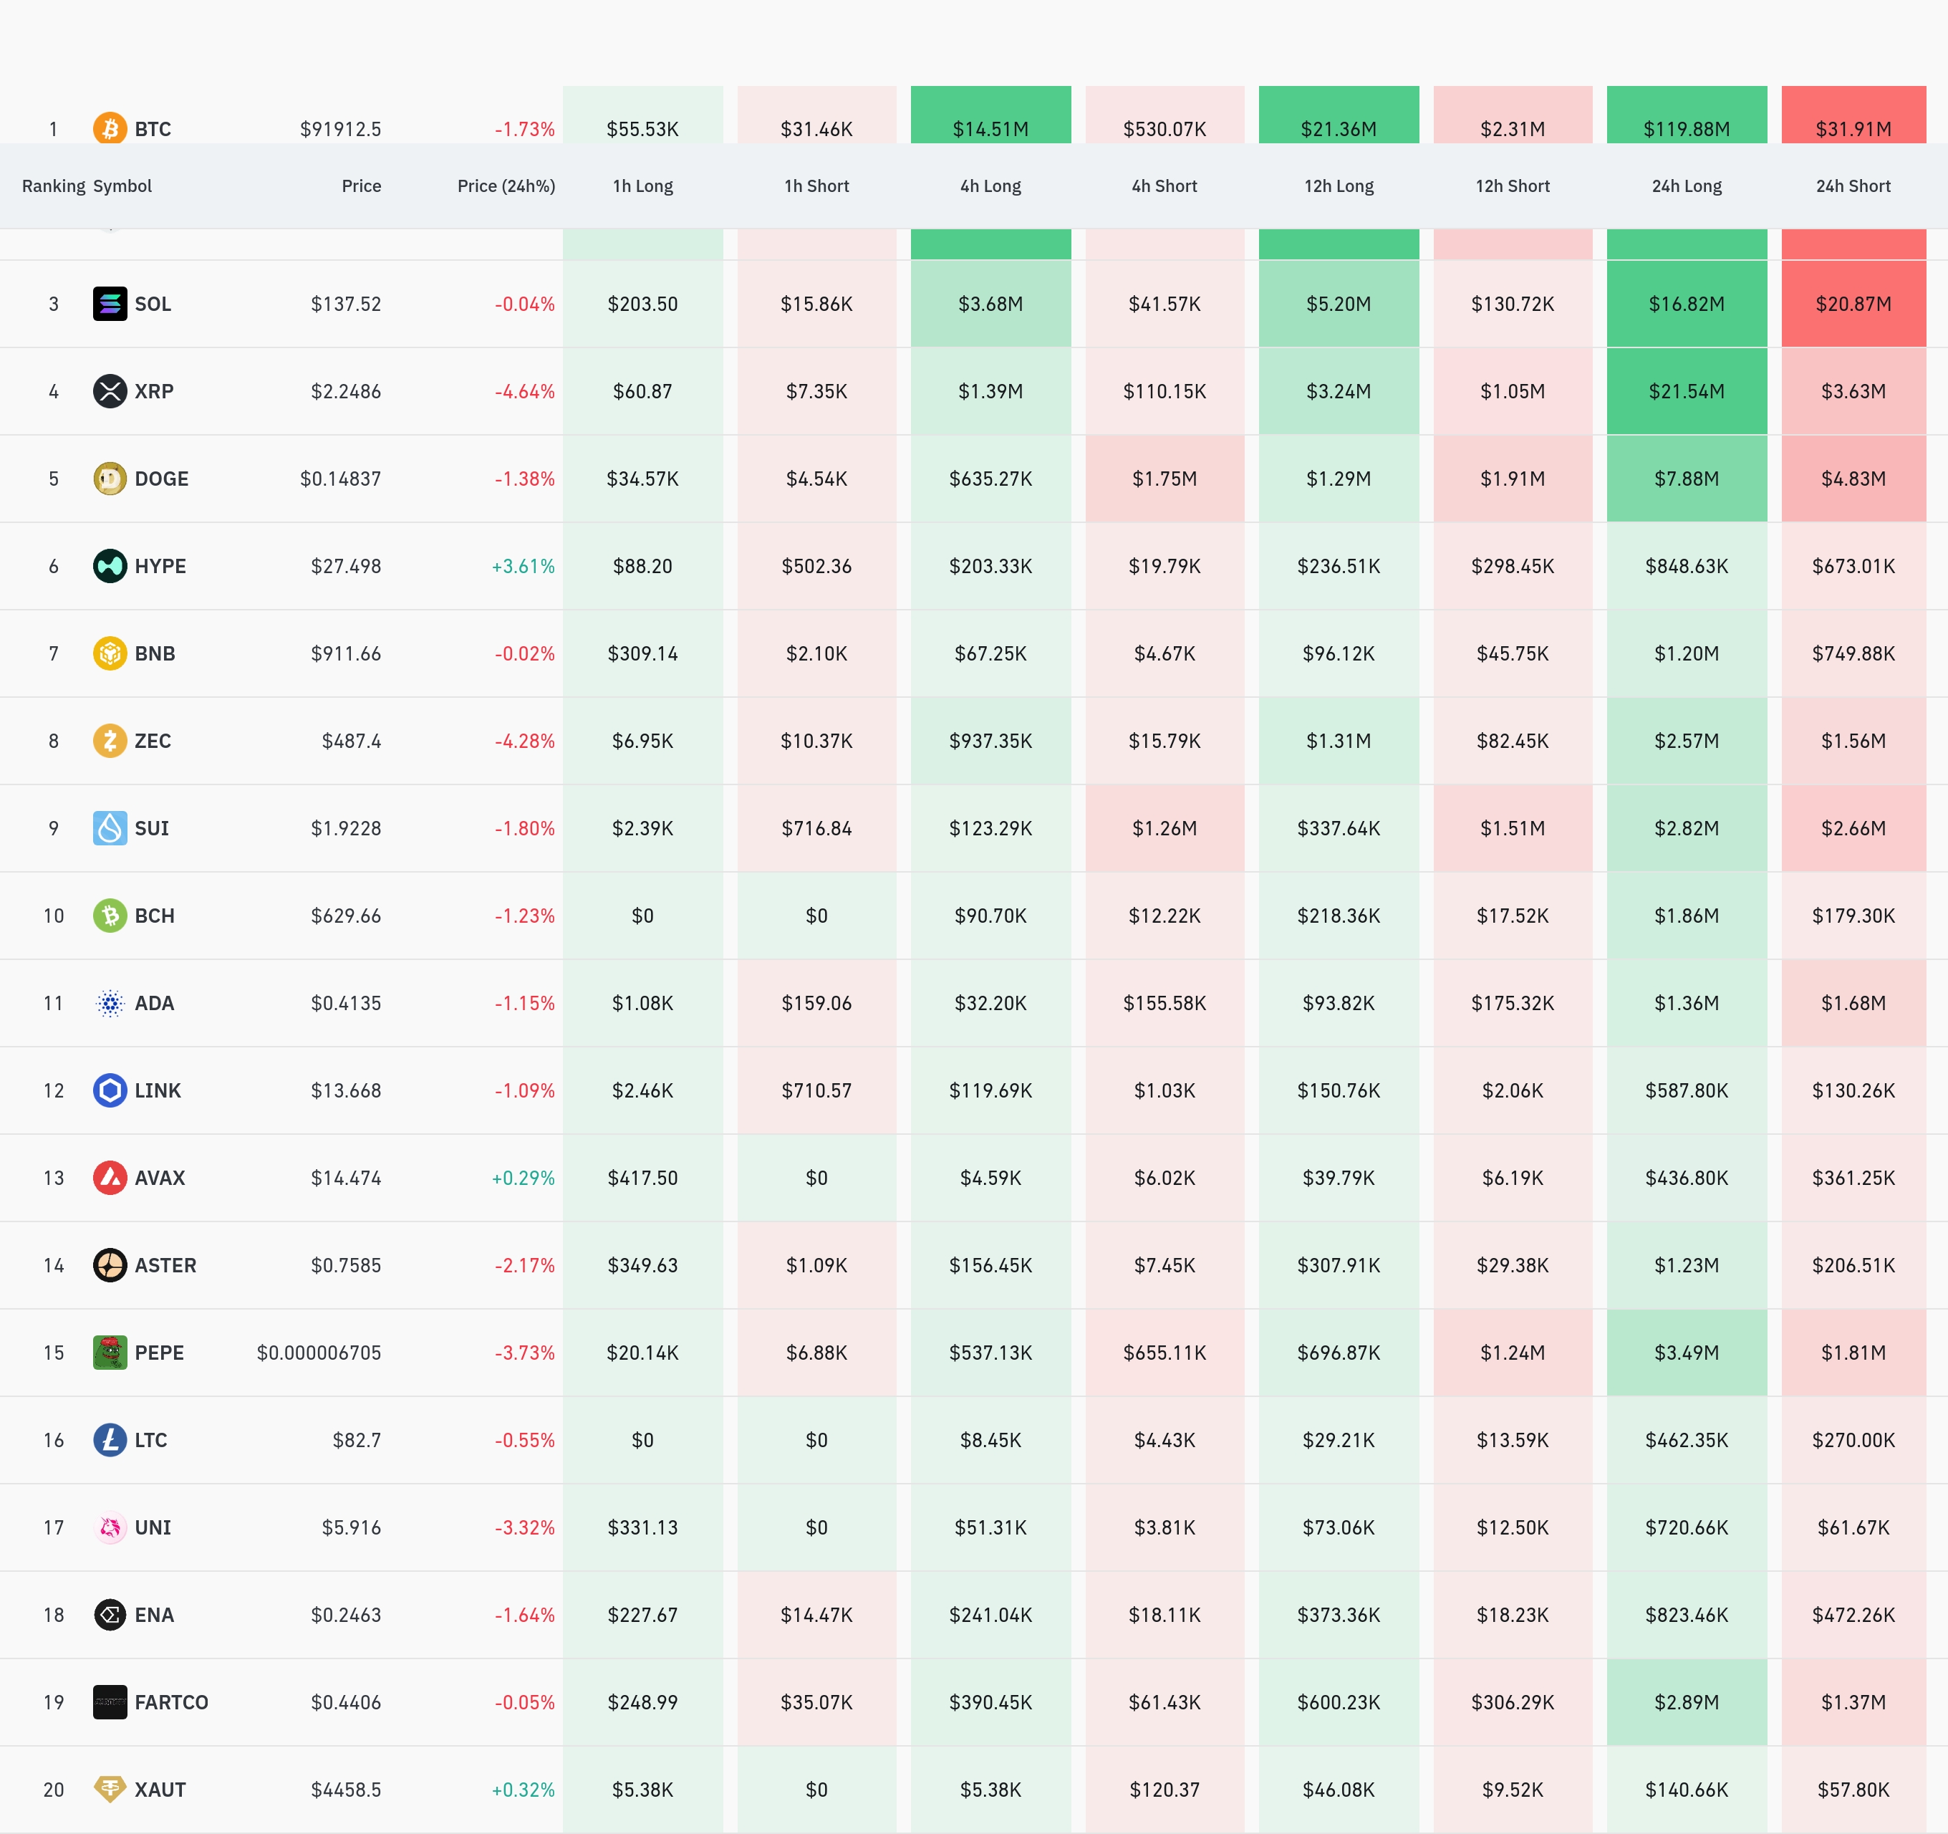Screen dimensions: 1948x1834
Task: Open the FARTCO symbol link
Action: [x=171, y=1701]
